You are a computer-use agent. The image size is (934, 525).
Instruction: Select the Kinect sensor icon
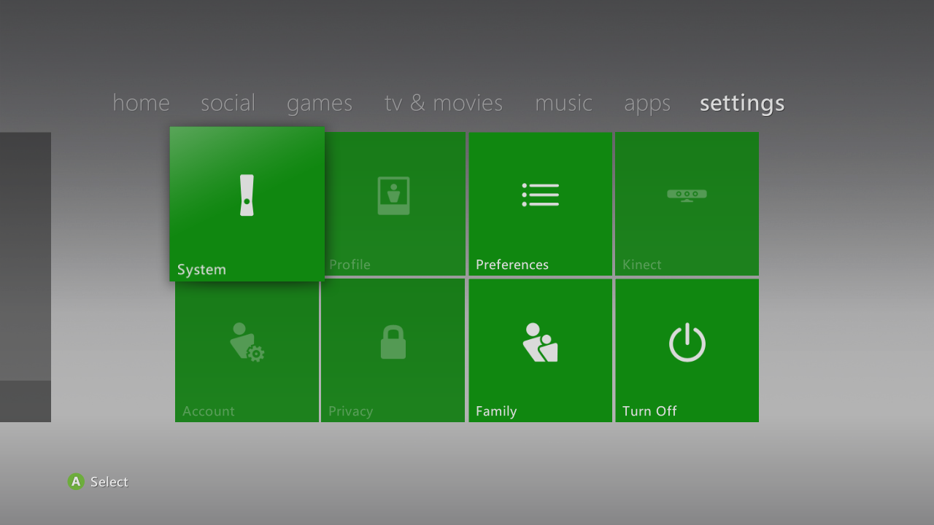(x=687, y=195)
